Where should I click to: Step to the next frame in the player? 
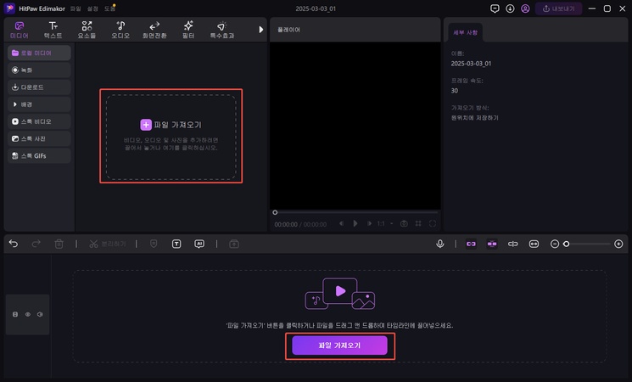click(x=369, y=223)
